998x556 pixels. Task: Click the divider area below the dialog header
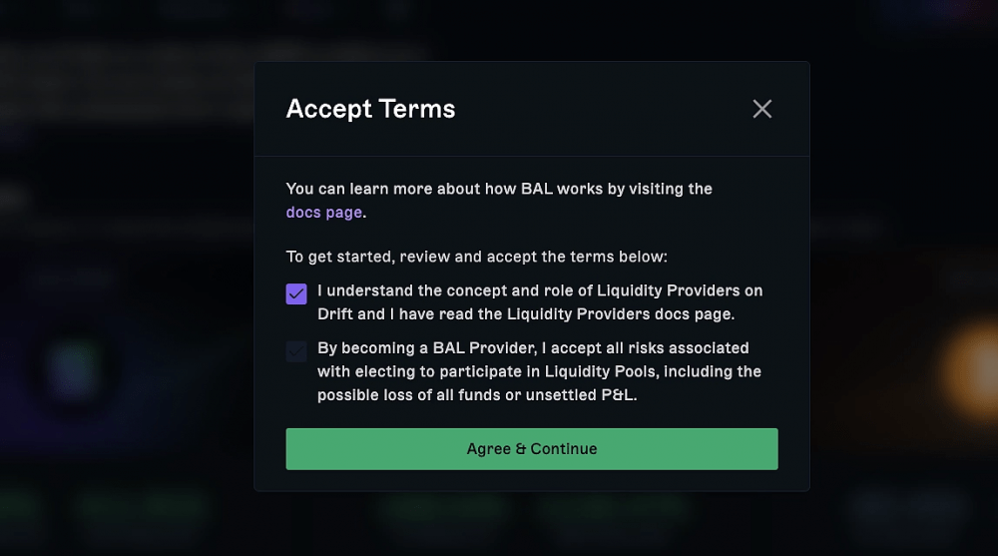pos(532,156)
